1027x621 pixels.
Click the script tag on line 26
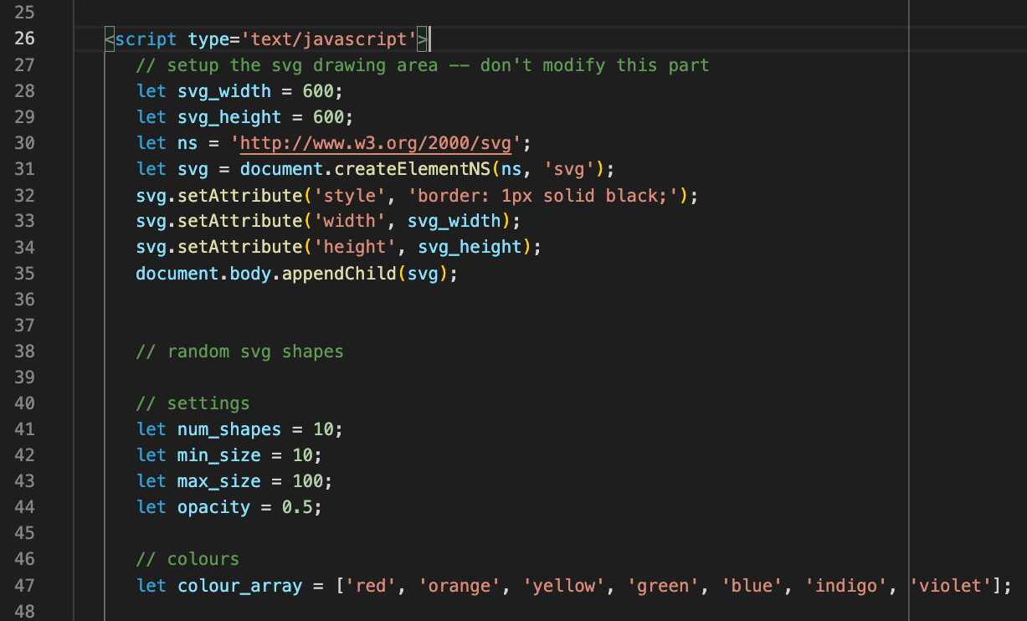pyautogui.click(x=145, y=38)
